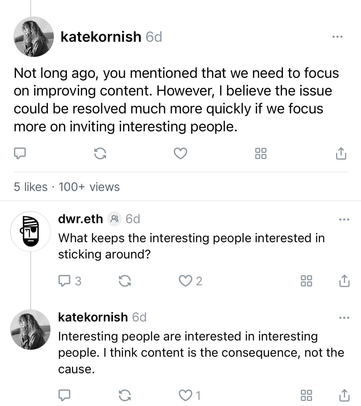Expand three-dot menu on dwr.eth's comment
Viewport: 361px width, 406px height.
coord(344,219)
